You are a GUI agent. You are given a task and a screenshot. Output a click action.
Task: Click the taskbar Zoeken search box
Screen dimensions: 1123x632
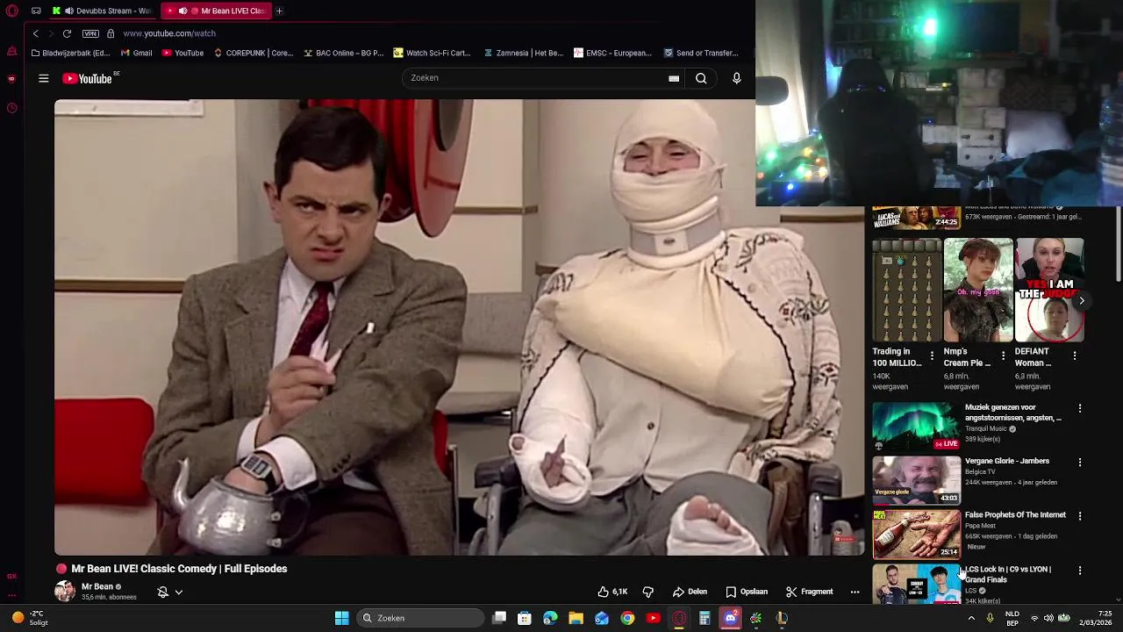(421, 618)
